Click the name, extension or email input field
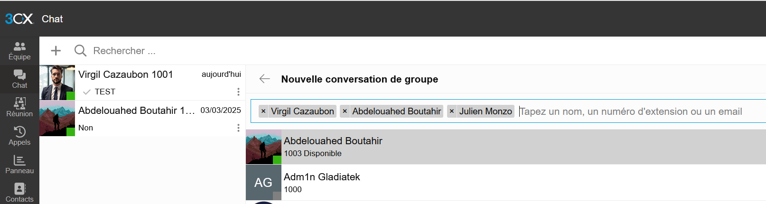 pyautogui.click(x=631, y=111)
